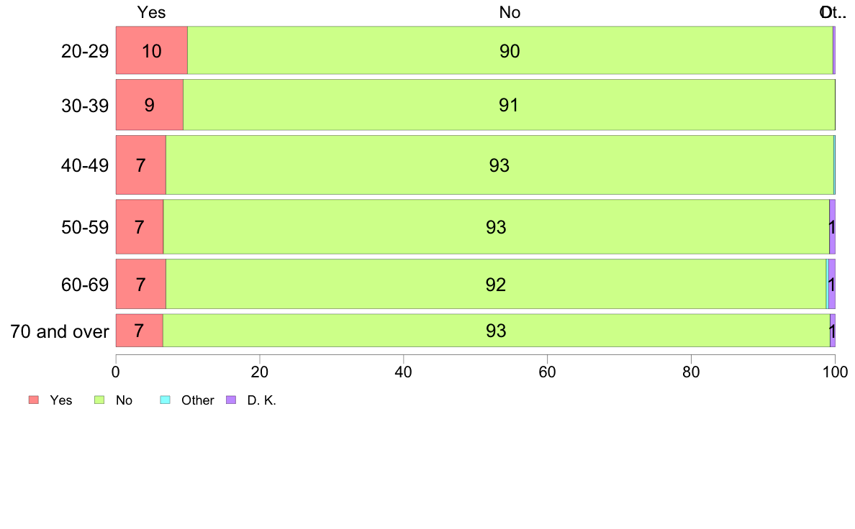Click the axis tick label 60

click(x=547, y=372)
